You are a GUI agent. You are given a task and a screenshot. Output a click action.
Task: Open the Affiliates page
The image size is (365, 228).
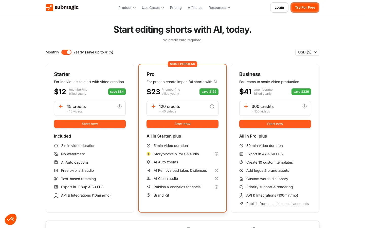195,8
